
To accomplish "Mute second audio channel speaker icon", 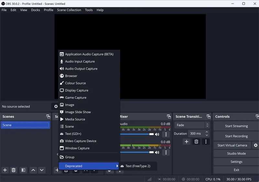I will pos(157,153).
